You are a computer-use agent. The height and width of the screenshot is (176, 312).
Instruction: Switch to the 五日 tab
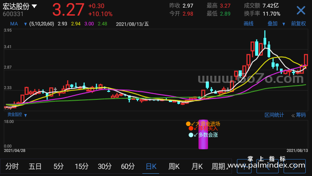[x=35, y=166]
